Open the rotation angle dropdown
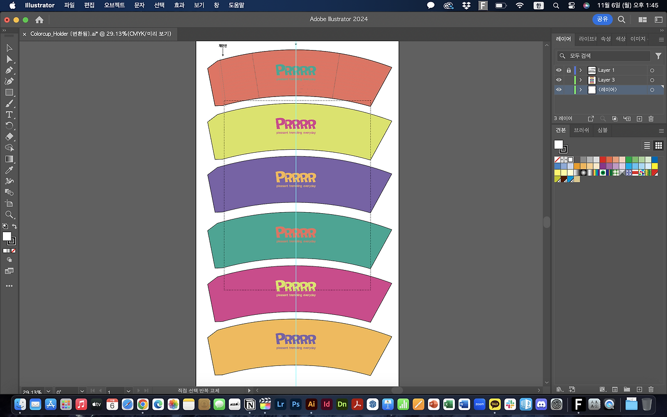The width and height of the screenshot is (667, 417). pyautogui.click(x=82, y=391)
